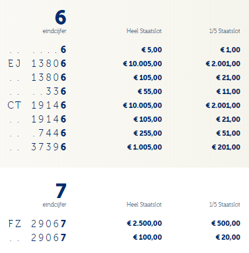Click the € 500,00 prize amount

coord(226,223)
